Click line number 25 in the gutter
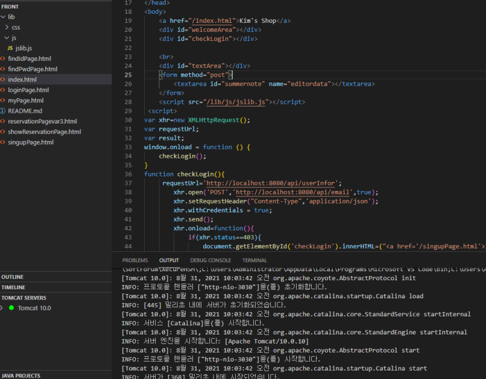 (128, 75)
